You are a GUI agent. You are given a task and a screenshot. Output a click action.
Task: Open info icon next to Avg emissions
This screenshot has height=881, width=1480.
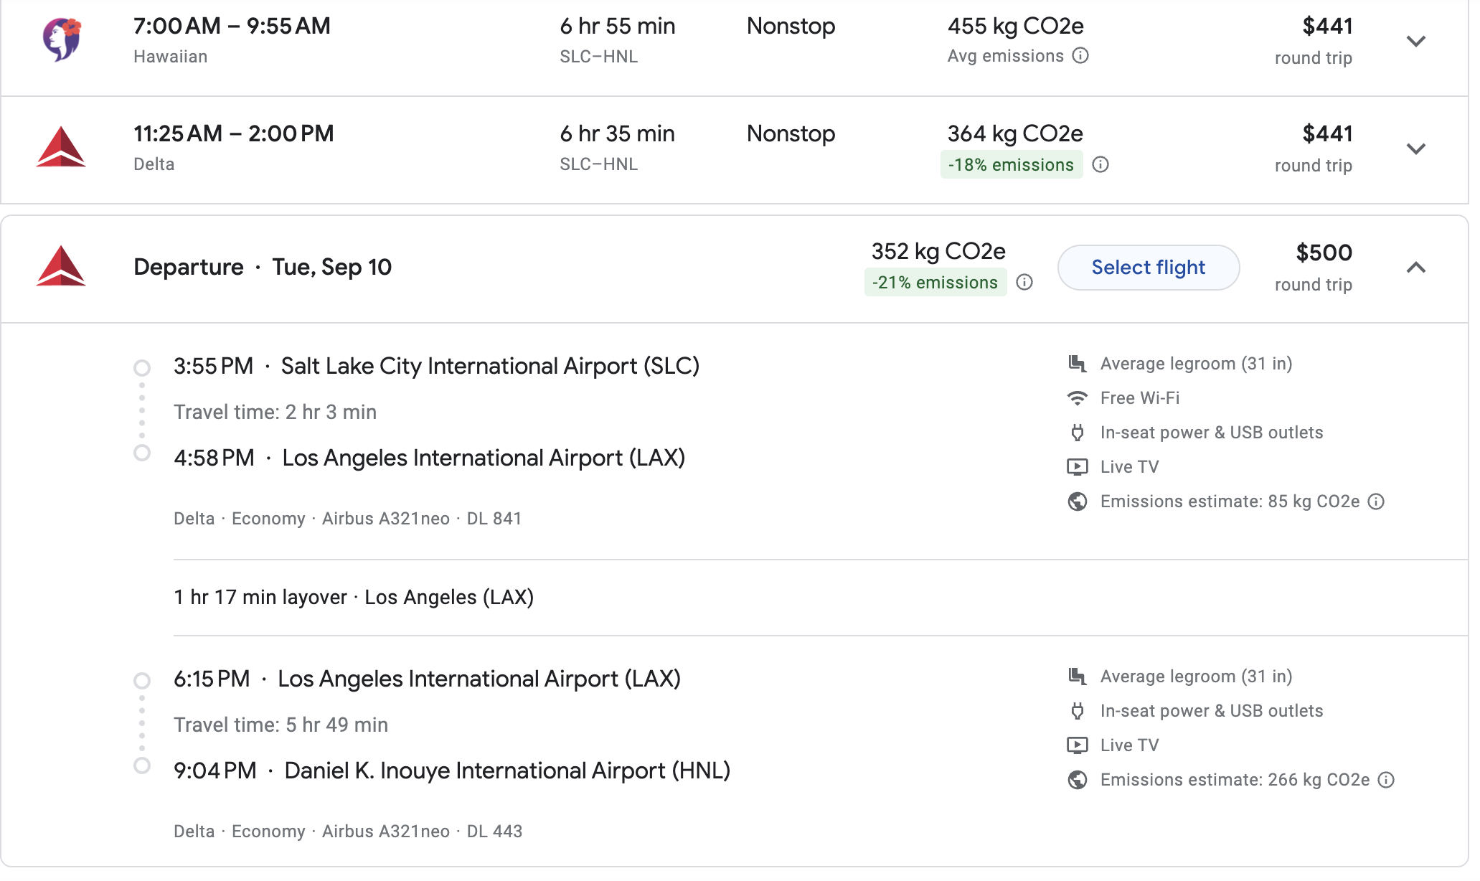pyautogui.click(x=1080, y=56)
